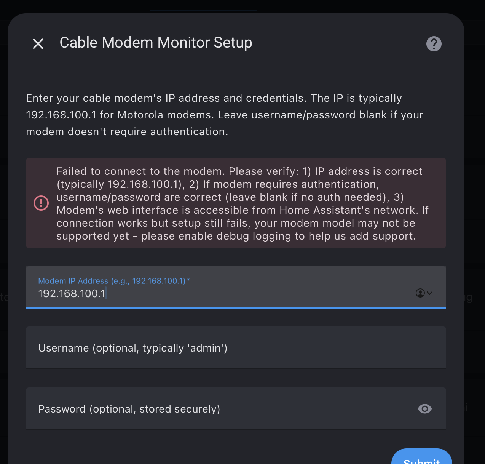Open help via the question mark icon
The width and height of the screenshot is (485, 464).
434,44
